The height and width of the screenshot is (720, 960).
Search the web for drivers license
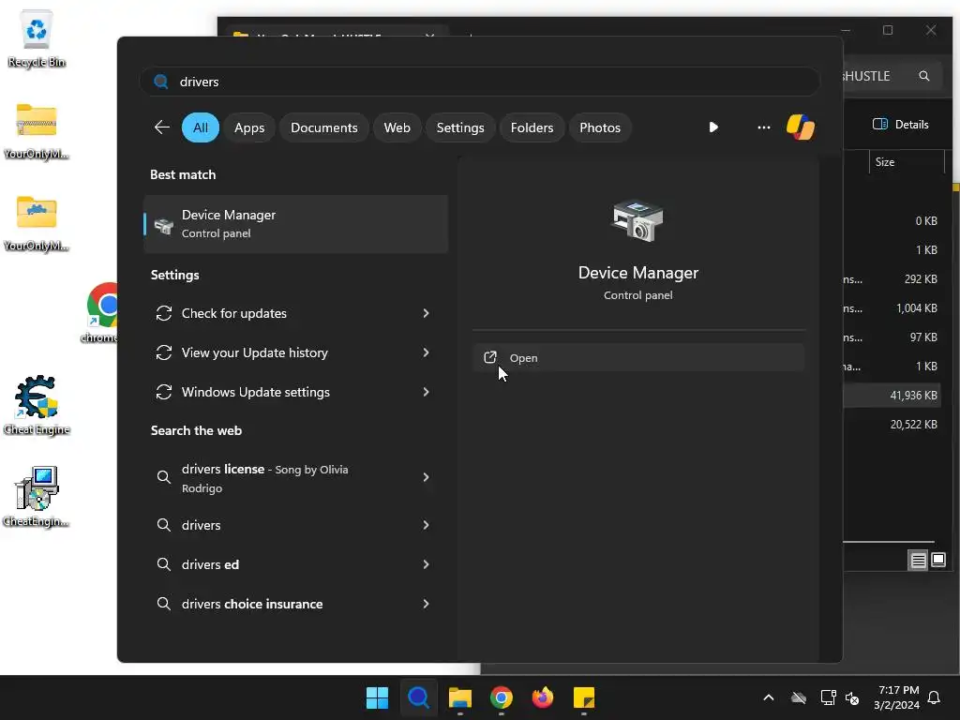pyautogui.click(x=295, y=477)
